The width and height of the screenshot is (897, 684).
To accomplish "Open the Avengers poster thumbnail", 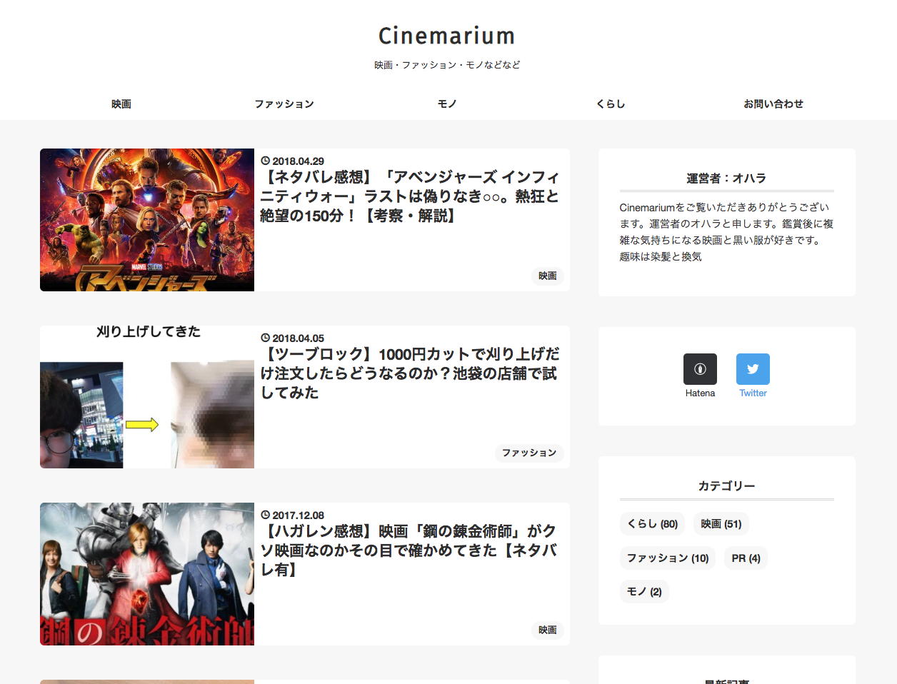I will (147, 220).
